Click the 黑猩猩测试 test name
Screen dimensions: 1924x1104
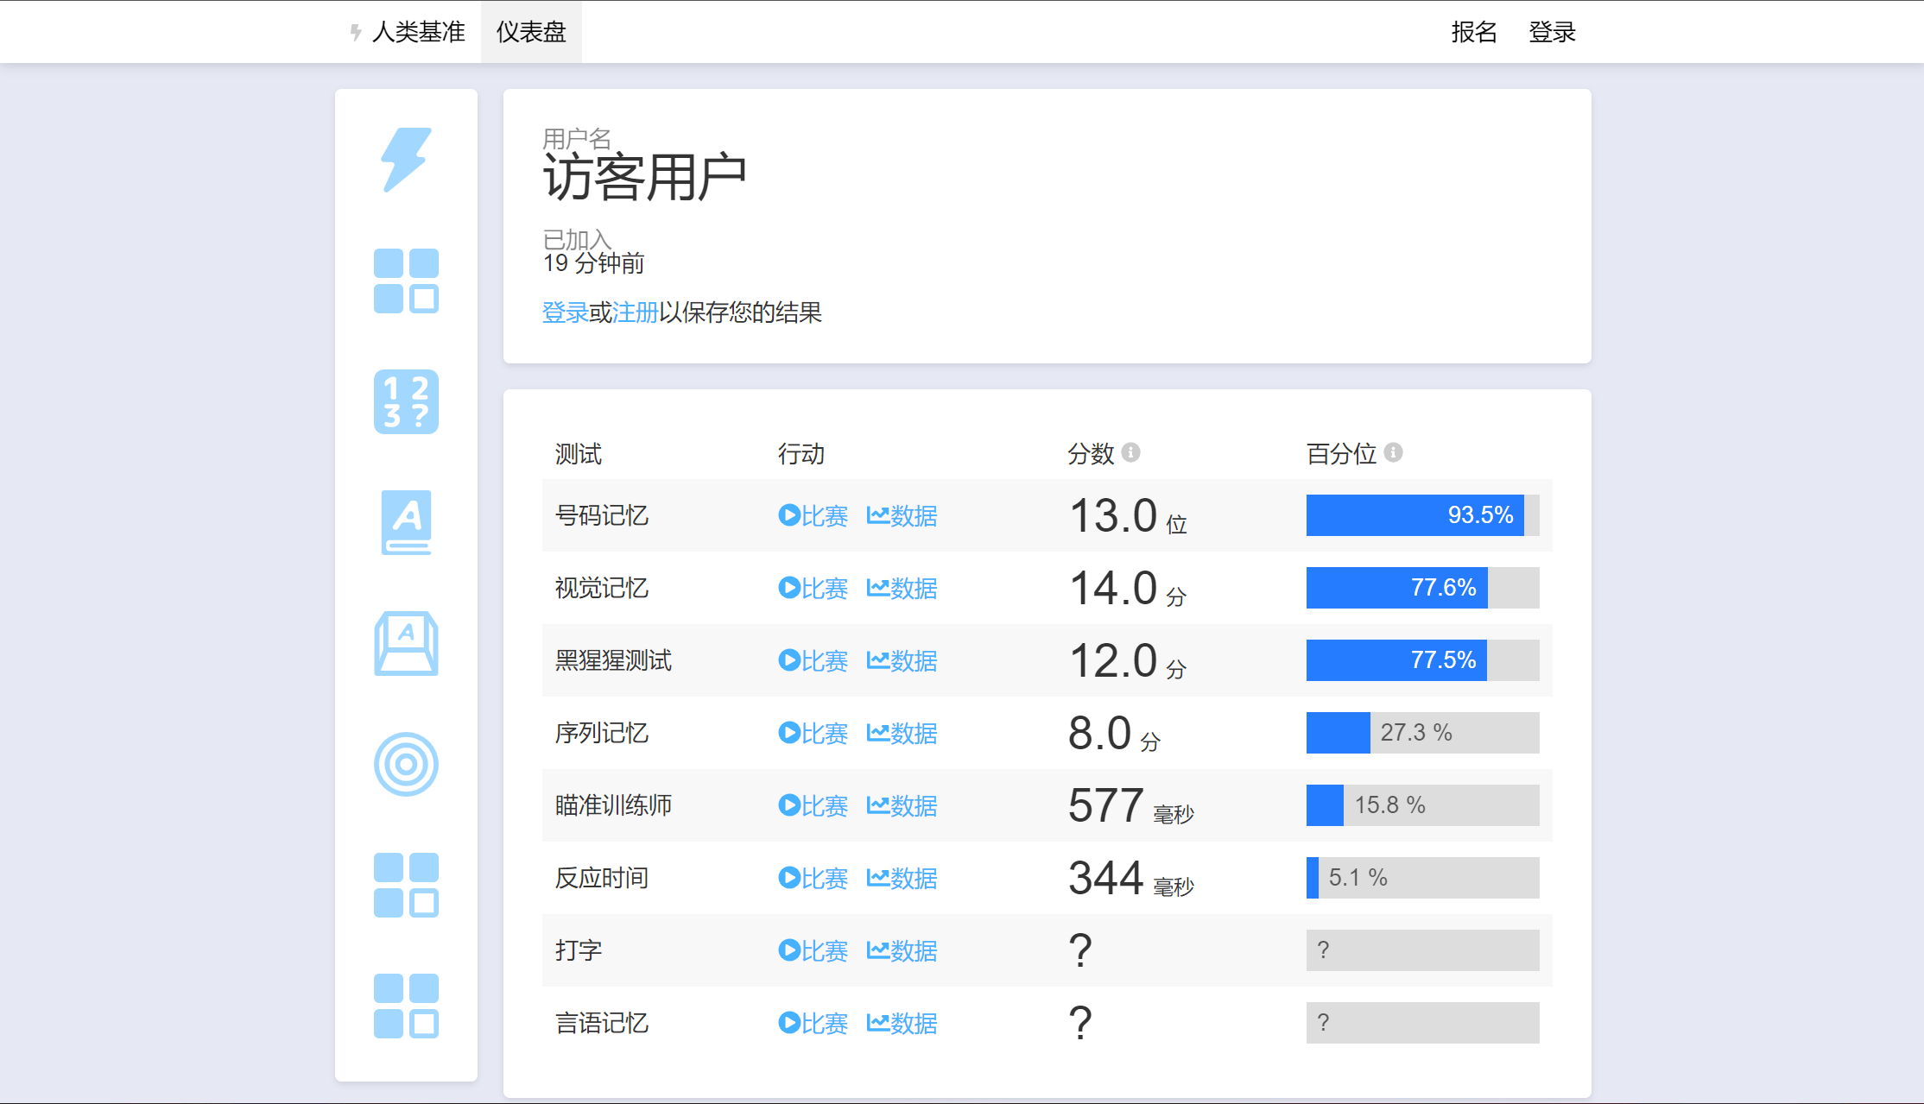tap(613, 660)
